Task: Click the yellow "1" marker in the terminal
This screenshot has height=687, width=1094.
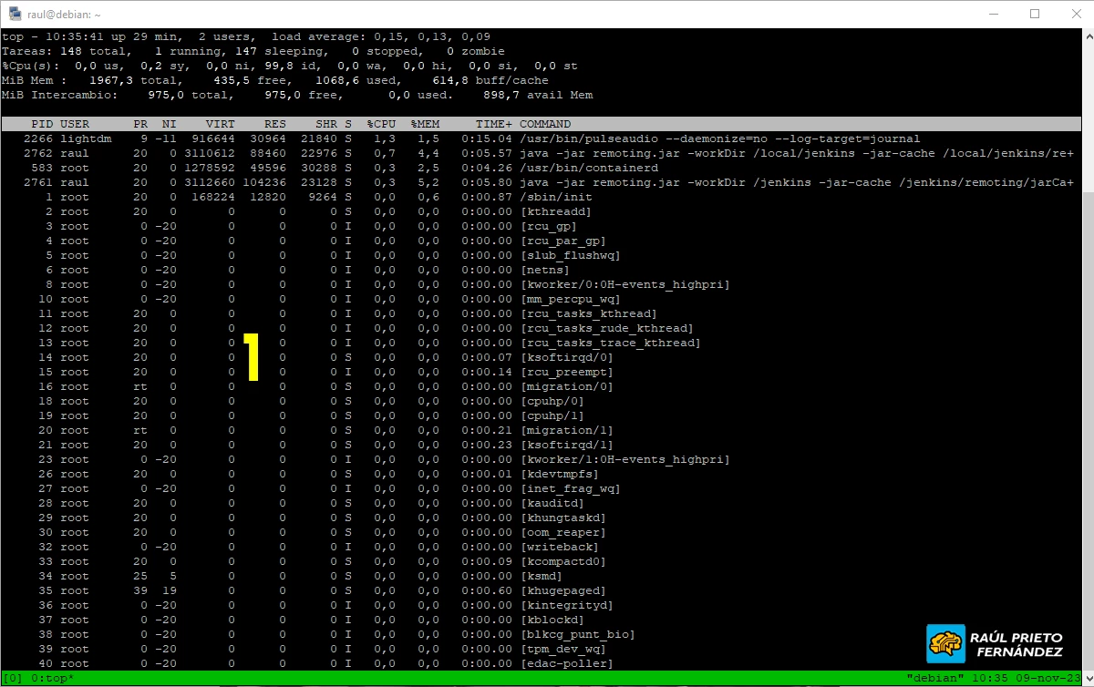Action: [253, 357]
